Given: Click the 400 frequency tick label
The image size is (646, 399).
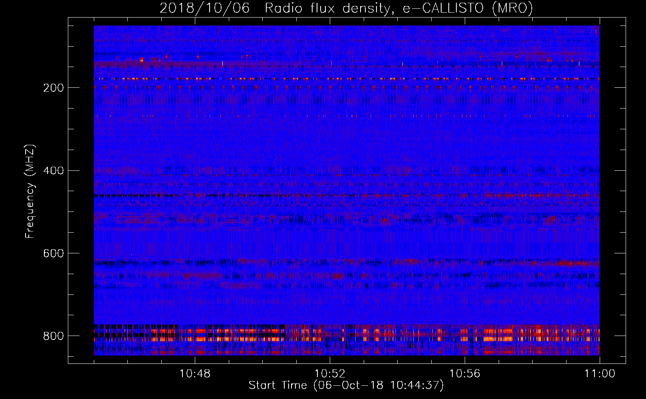Looking at the screenshot, I should 54,171.
